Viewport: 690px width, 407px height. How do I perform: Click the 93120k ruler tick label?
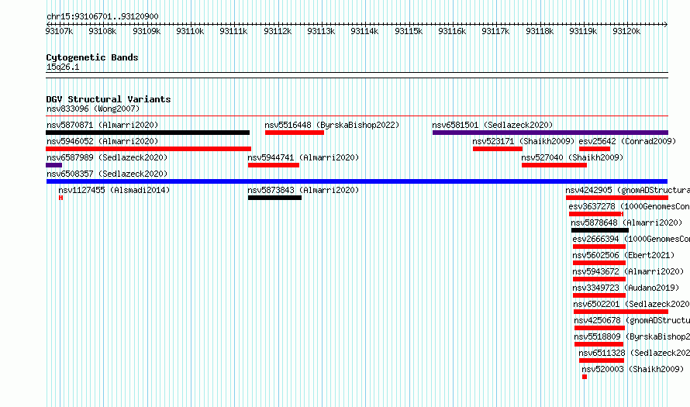pos(626,31)
